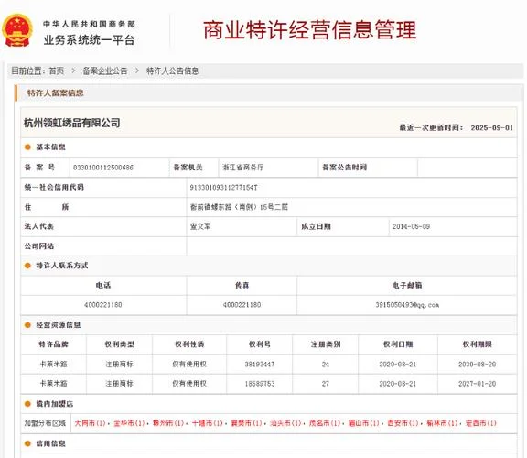Image resolution: width=527 pixels, height=458 pixels.
Task: Go to 备案企业公告 in the breadcrumb
Action: (105, 71)
